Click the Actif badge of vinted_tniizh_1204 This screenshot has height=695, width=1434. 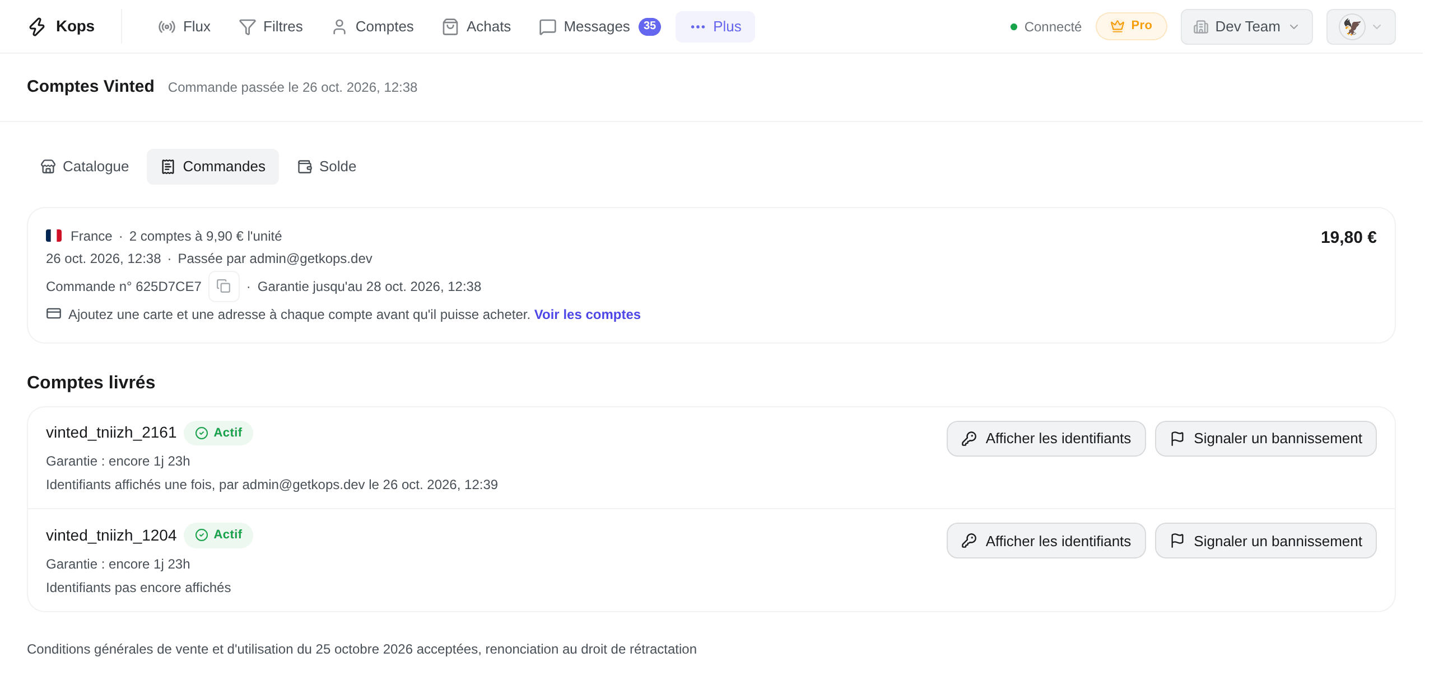218,535
